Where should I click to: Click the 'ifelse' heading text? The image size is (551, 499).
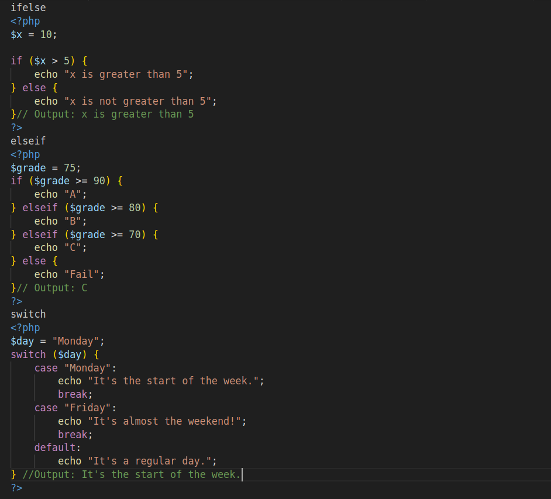tap(28, 8)
